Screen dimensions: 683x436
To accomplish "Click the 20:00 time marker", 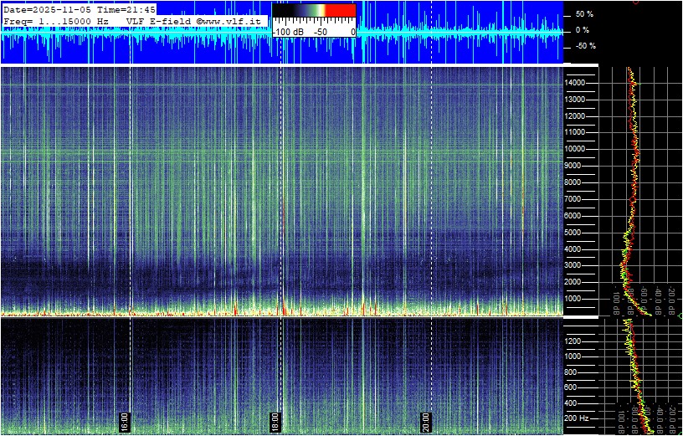I will (x=425, y=419).
